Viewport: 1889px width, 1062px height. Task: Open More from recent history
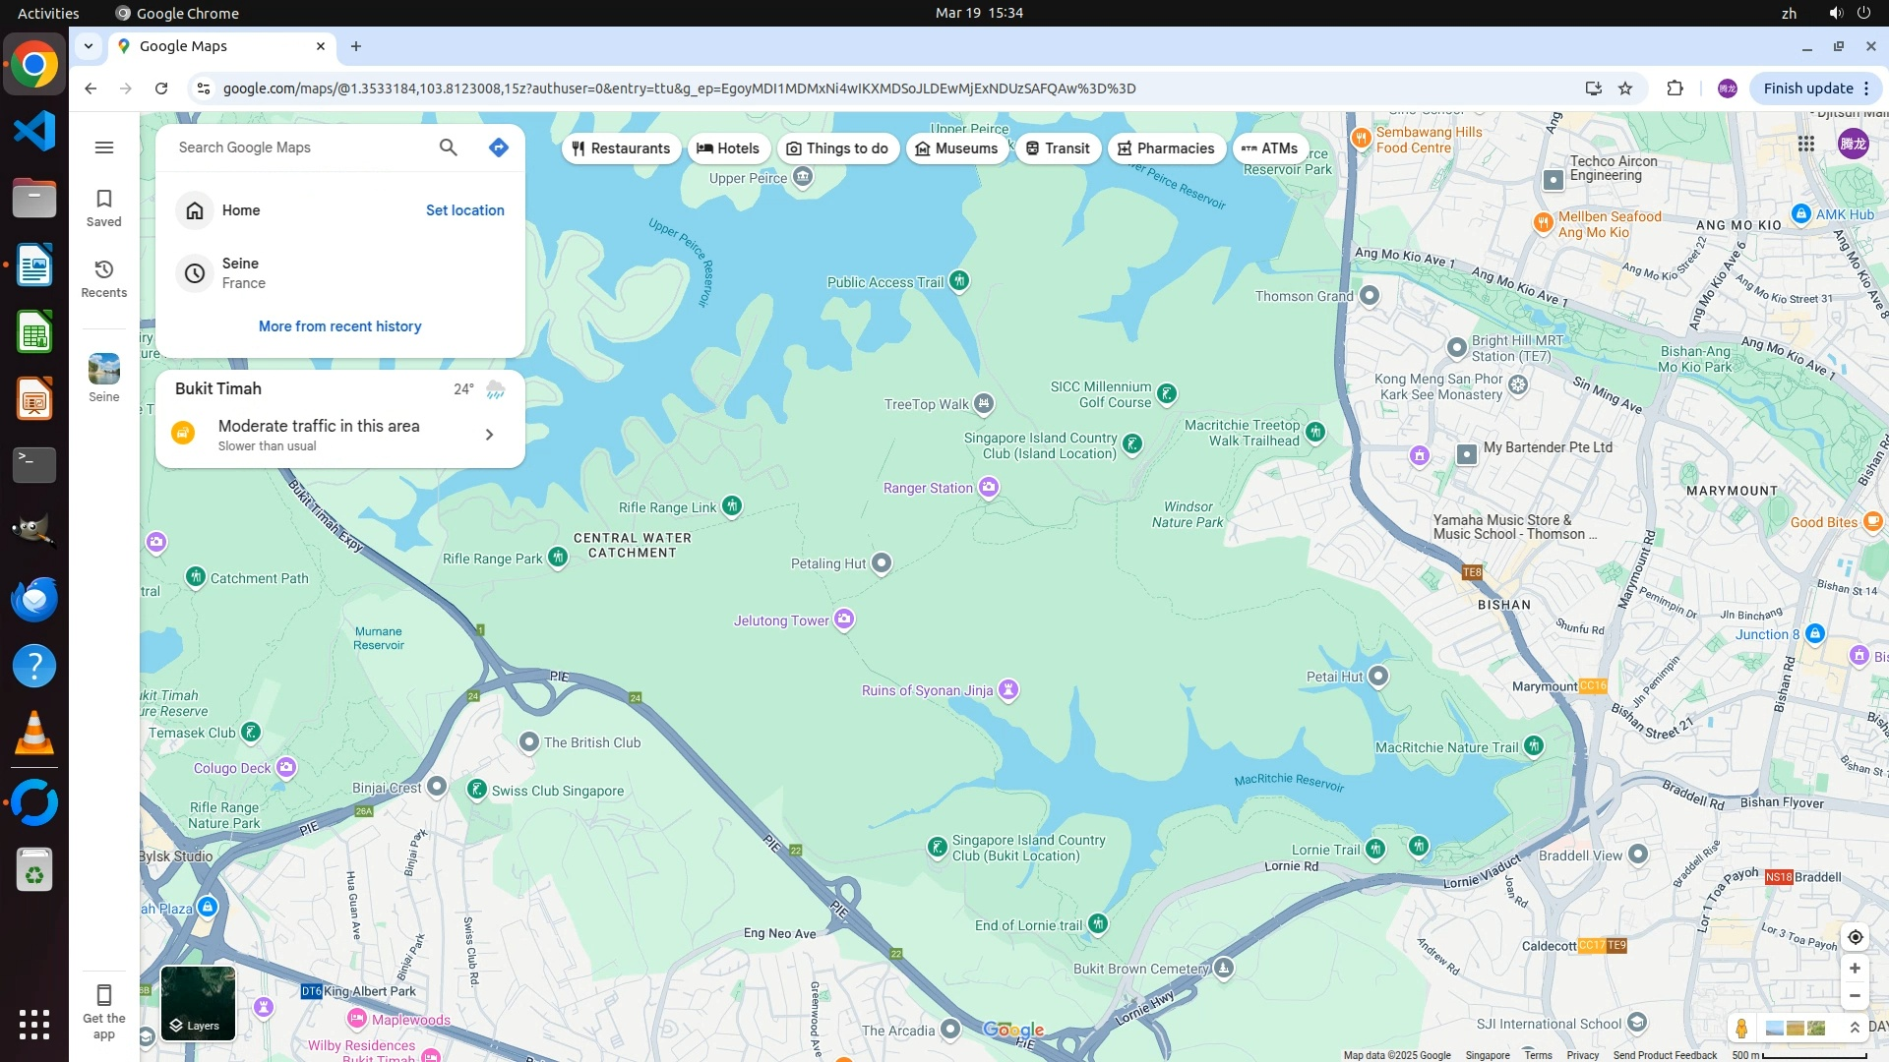(339, 326)
